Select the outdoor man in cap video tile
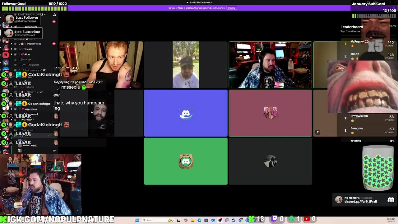The width and height of the screenshot is (398, 224). coord(186,65)
